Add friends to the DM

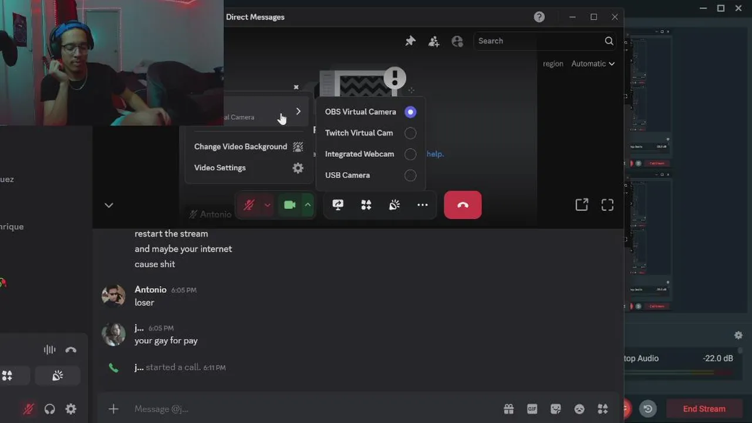point(434,41)
